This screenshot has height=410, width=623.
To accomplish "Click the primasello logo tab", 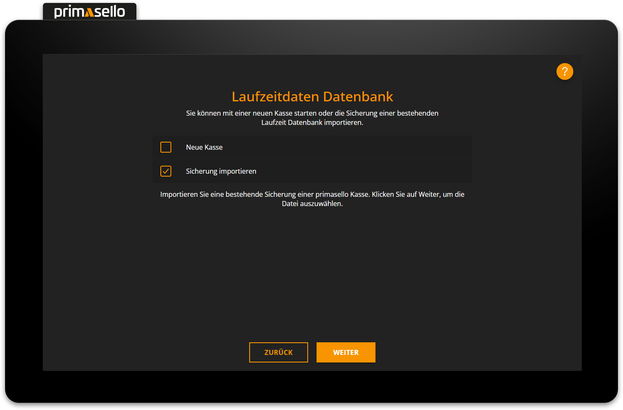I will (x=89, y=11).
